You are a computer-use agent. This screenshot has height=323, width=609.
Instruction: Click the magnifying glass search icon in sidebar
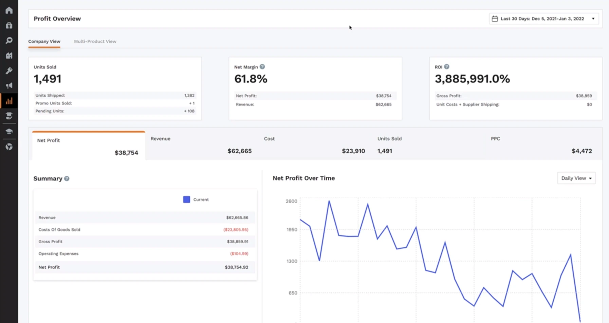tap(9, 41)
